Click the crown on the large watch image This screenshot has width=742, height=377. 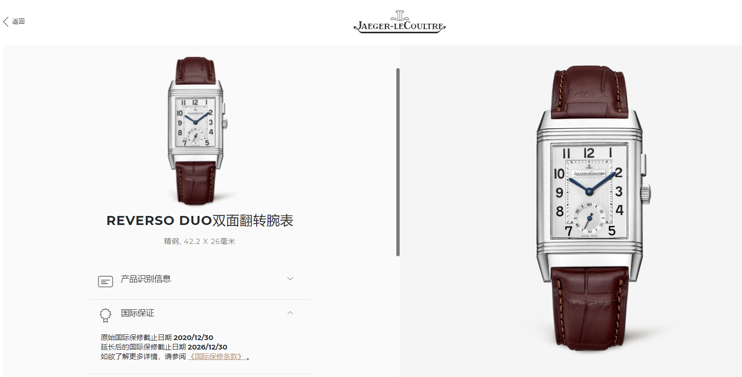646,194
